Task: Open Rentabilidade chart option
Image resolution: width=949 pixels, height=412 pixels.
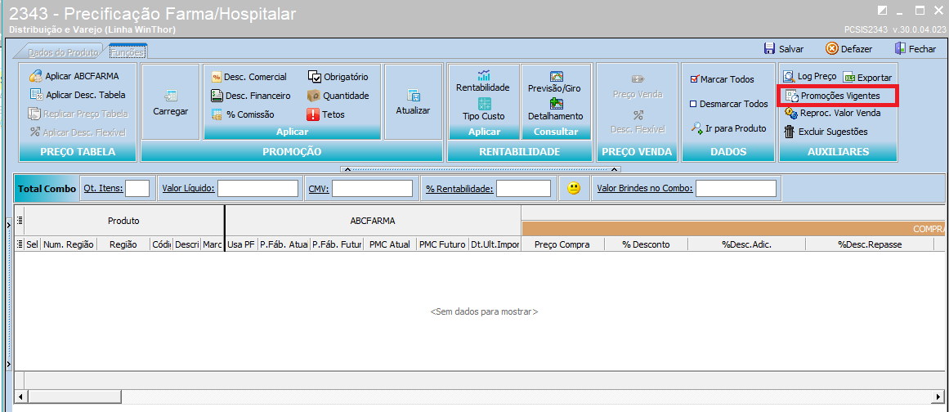Action: click(x=483, y=81)
